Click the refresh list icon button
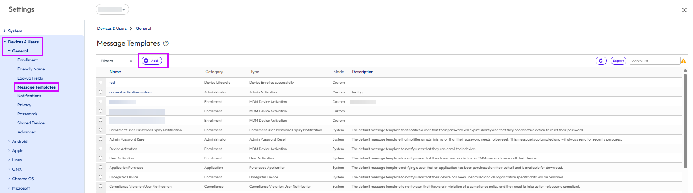 coord(601,61)
